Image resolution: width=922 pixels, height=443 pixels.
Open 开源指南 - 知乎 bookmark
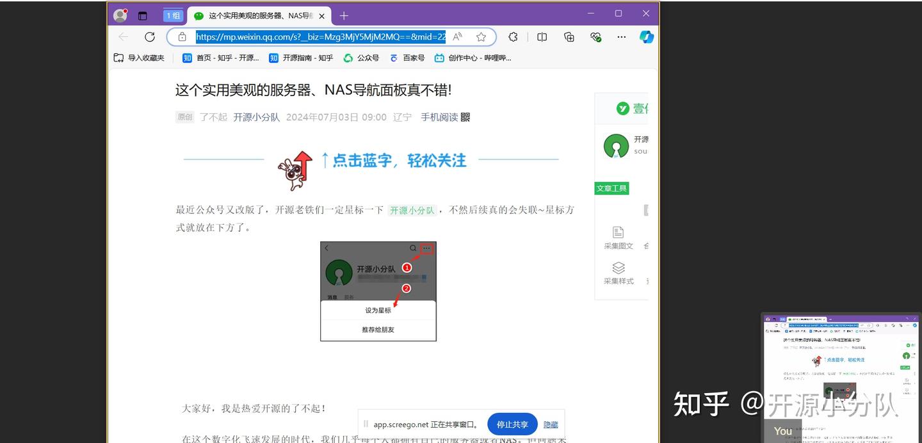tap(301, 58)
